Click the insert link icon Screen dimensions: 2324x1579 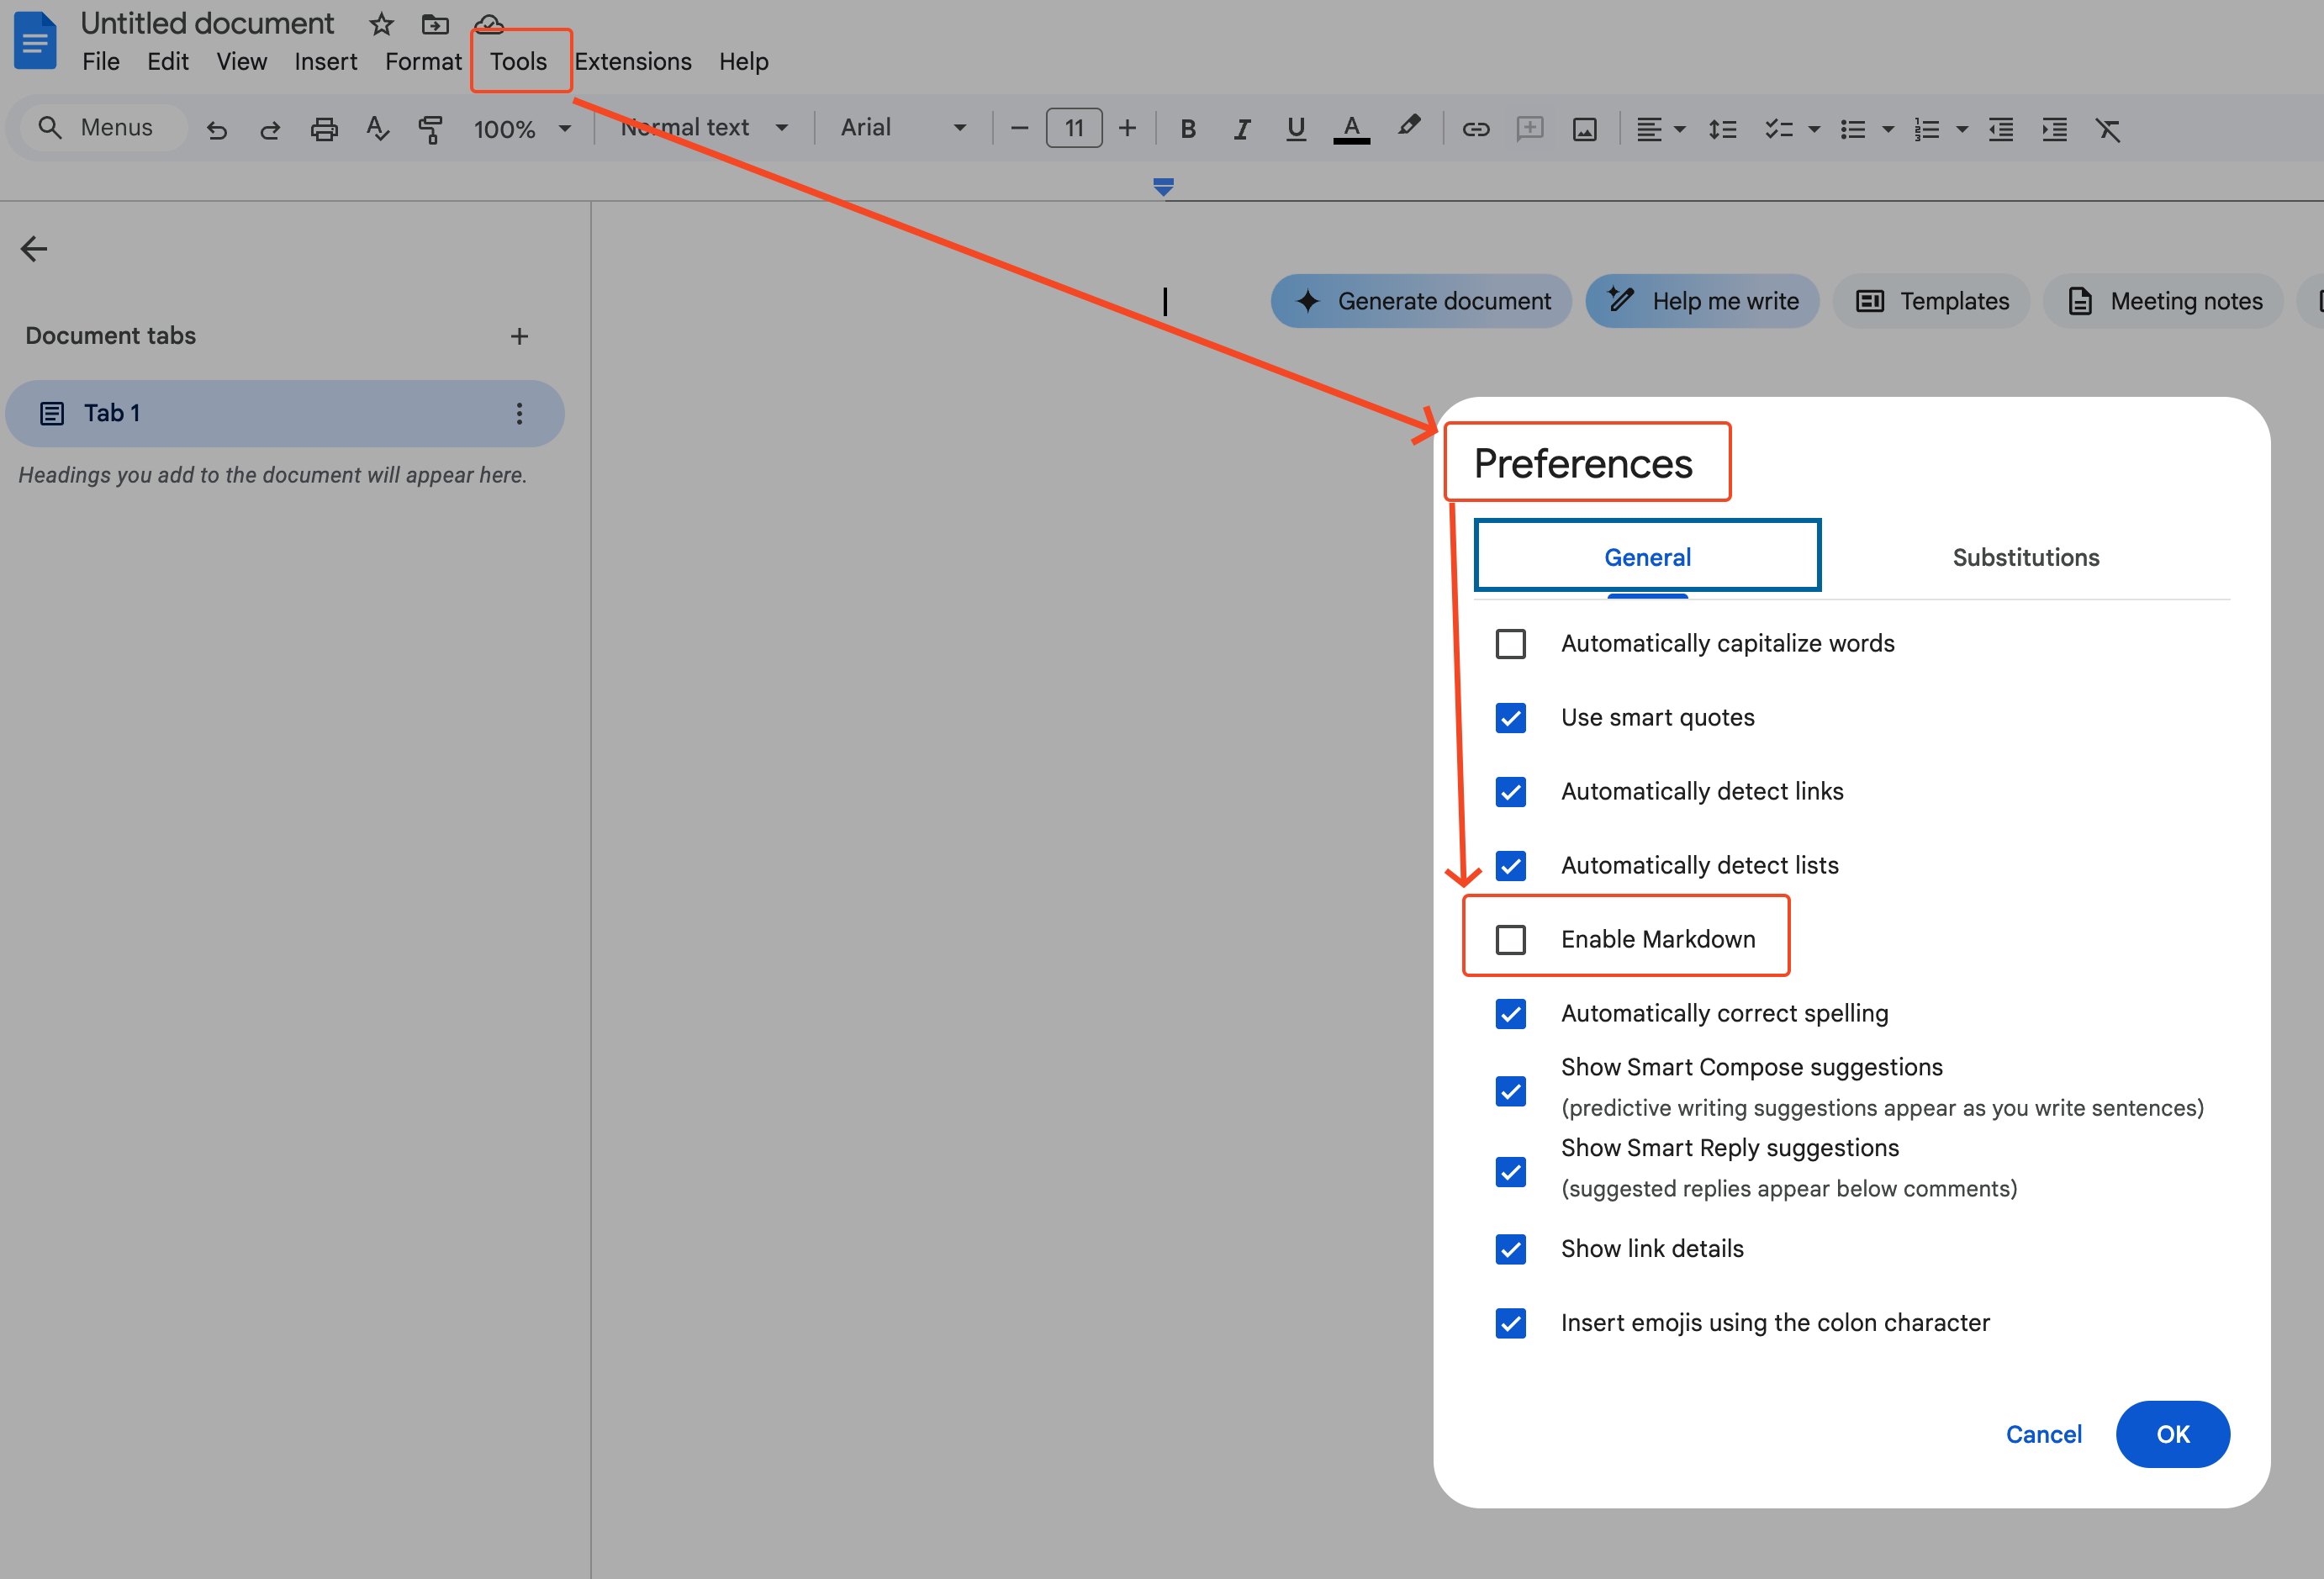1475,129
